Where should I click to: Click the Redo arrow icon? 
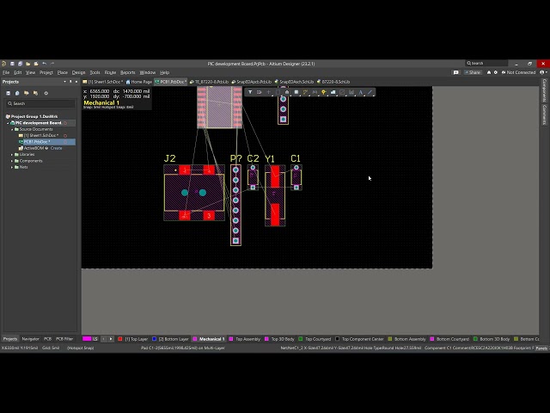pos(52,64)
